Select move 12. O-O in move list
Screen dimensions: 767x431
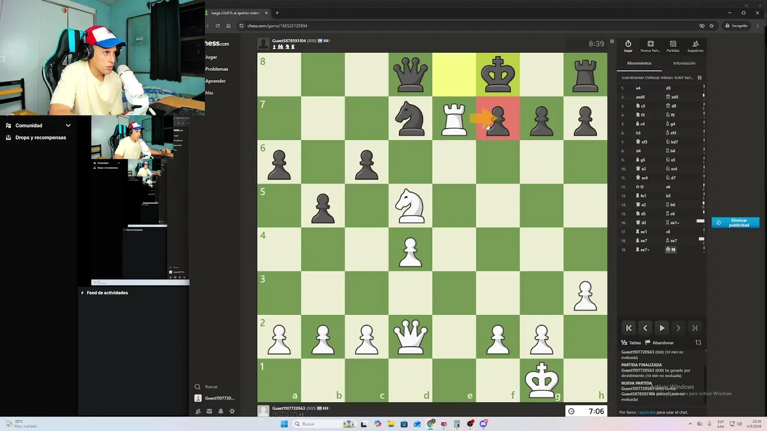click(639, 187)
